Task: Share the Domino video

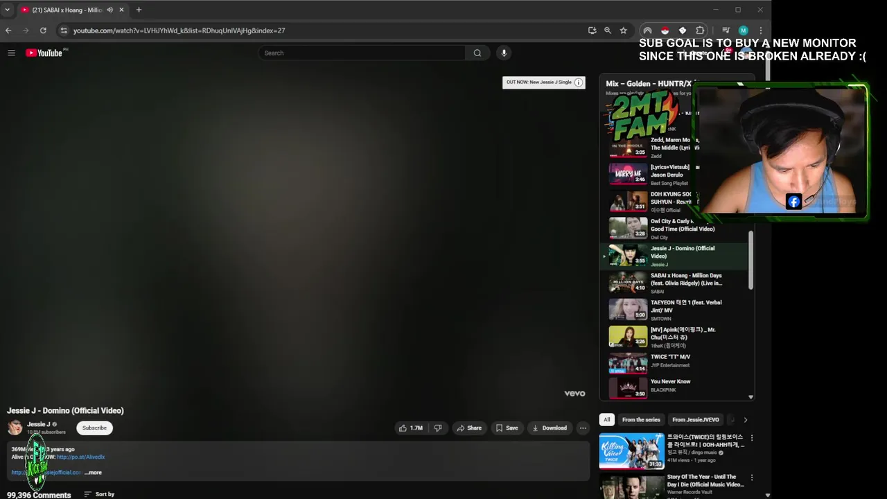Action: (x=469, y=428)
